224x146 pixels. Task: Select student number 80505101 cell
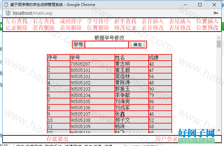[x=92, y=70]
